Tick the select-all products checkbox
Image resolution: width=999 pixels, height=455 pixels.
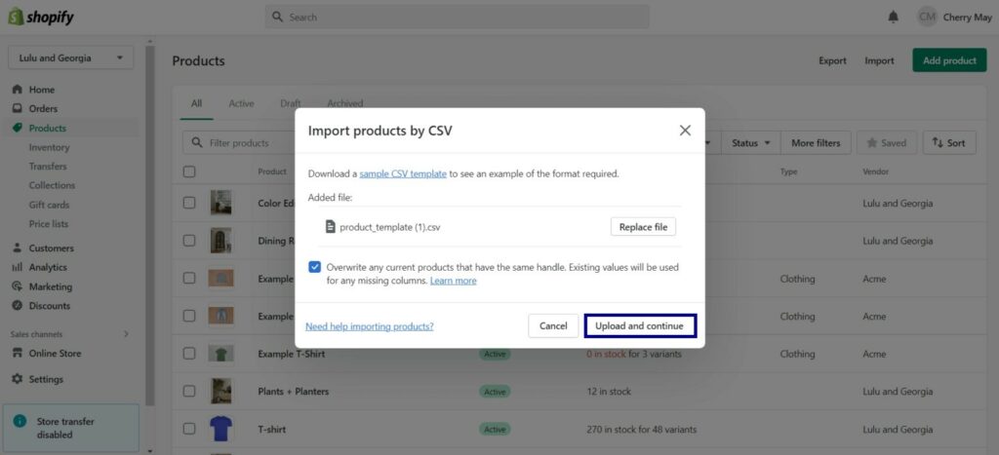(189, 171)
